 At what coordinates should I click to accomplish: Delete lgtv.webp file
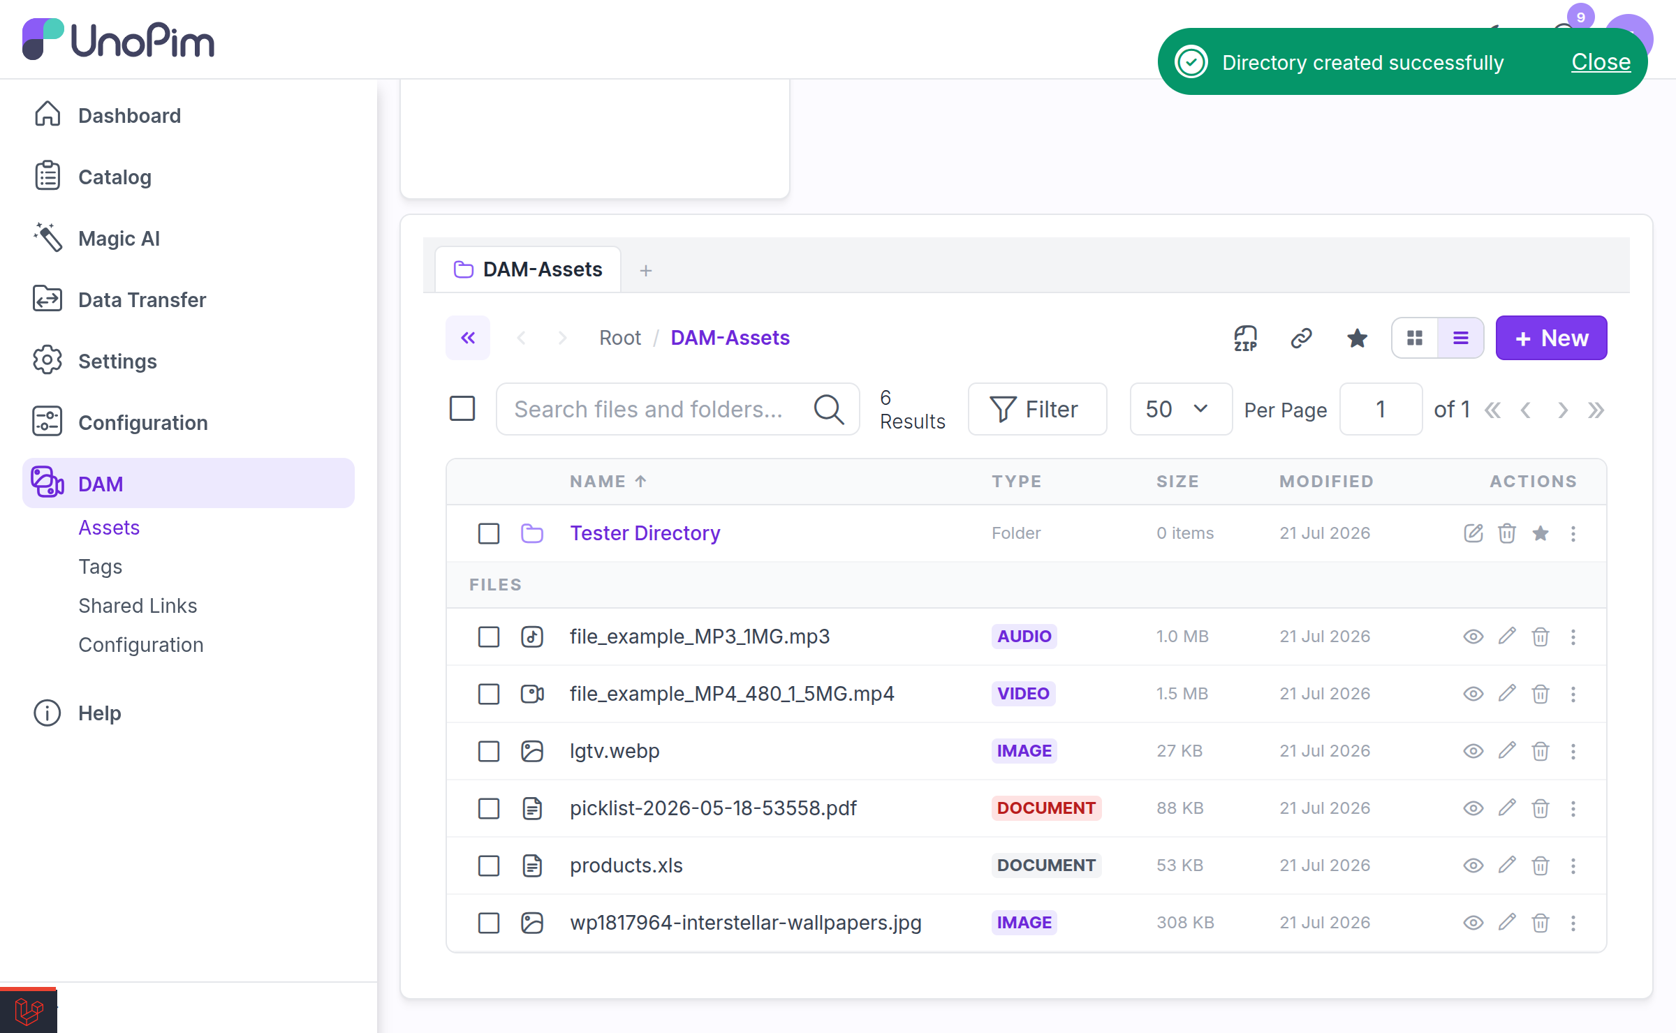coord(1540,751)
